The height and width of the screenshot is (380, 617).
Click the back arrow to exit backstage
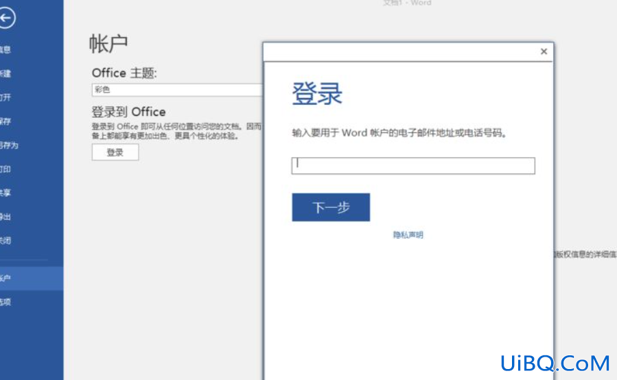coord(6,18)
